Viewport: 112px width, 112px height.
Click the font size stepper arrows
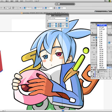click(50, 24)
